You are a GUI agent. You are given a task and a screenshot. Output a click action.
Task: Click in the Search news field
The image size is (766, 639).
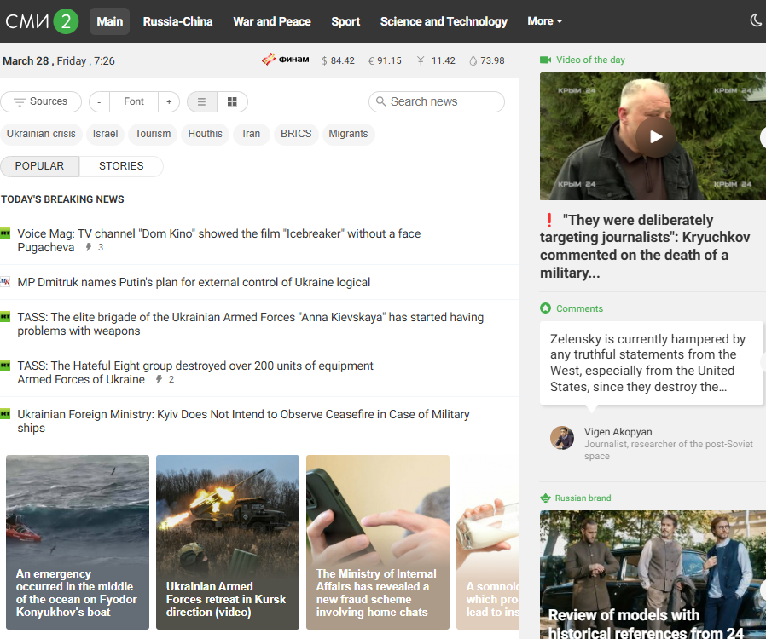pos(437,101)
